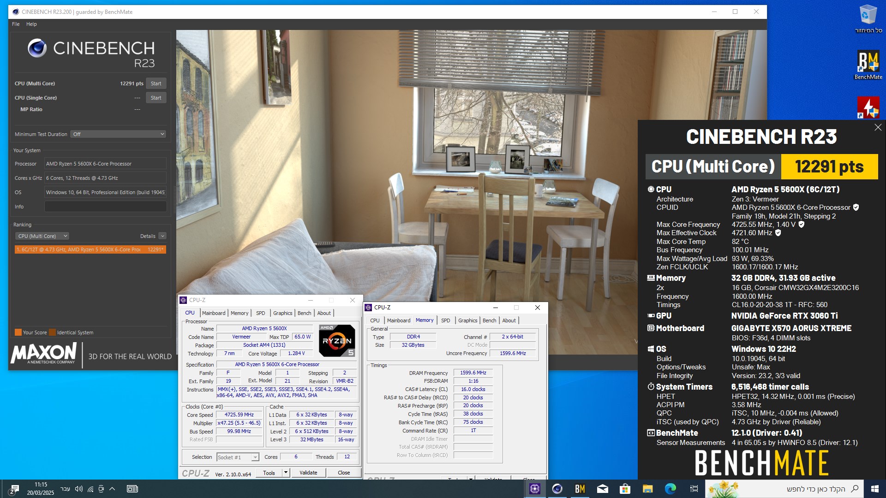Click the System Timers stopwatch icon

651,386
